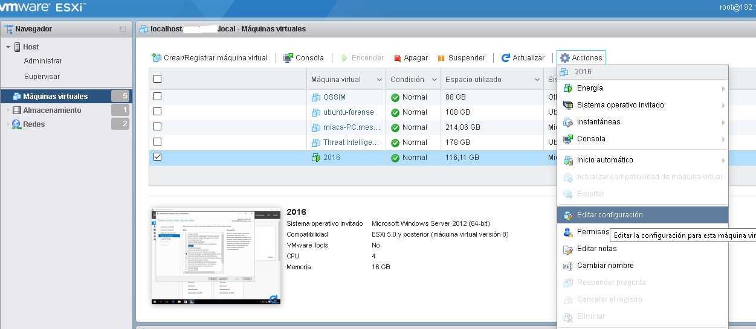This screenshot has width=756, height=329.
Task: Open the Consola toolbar icon
Action: pyautogui.click(x=288, y=58)
